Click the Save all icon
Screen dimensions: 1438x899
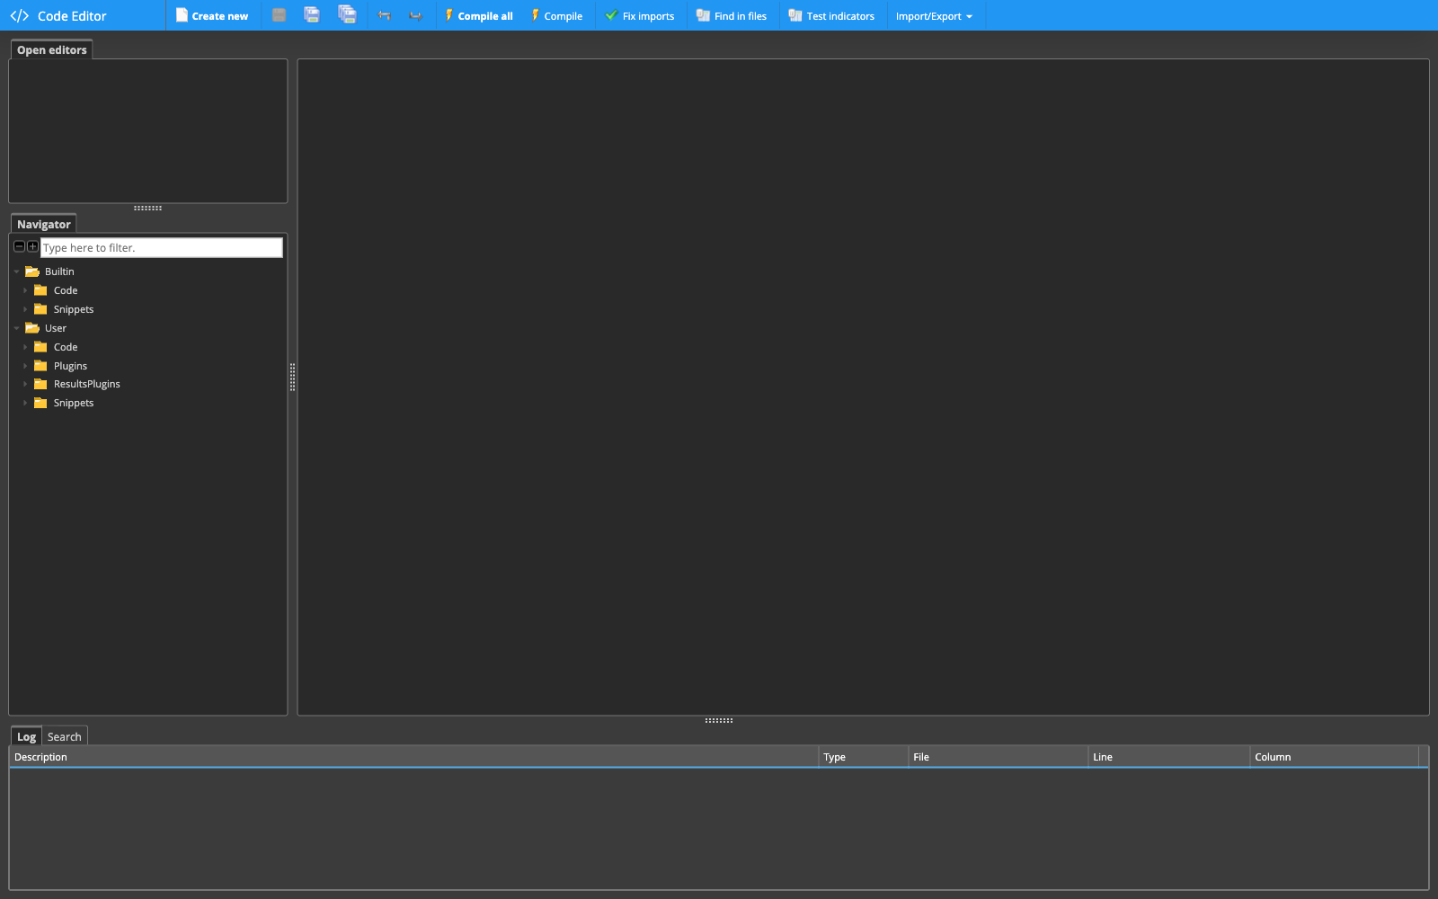coord(347,14)
